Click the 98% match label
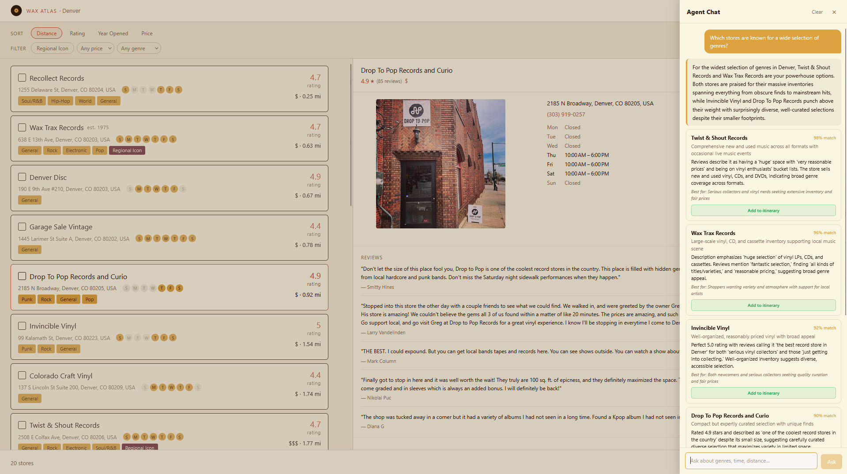847x474 pixels. click(824, 138)
